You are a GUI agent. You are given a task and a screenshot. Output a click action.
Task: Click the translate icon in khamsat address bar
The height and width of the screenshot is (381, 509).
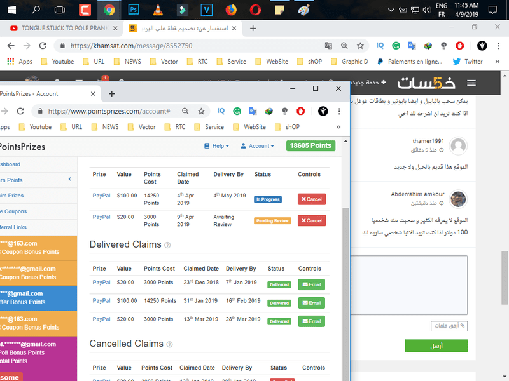coord(328,46)
